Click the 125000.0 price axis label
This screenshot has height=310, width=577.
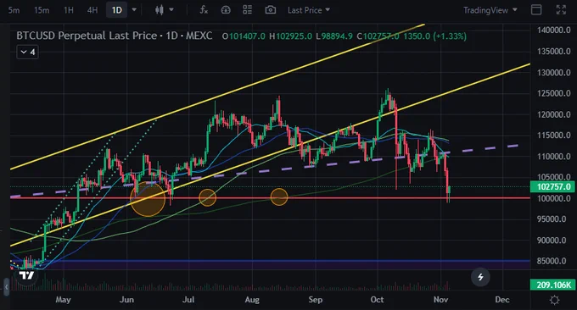(553, 93)
